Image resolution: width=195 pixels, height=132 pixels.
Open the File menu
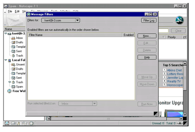[10, 11]
